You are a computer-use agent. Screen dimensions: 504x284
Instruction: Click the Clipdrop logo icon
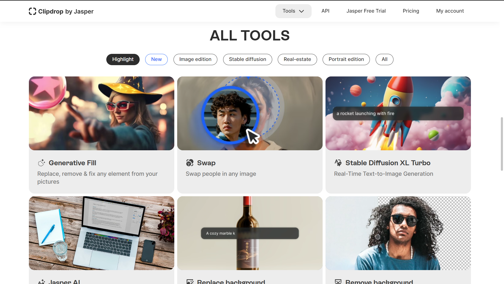point(32,11)
